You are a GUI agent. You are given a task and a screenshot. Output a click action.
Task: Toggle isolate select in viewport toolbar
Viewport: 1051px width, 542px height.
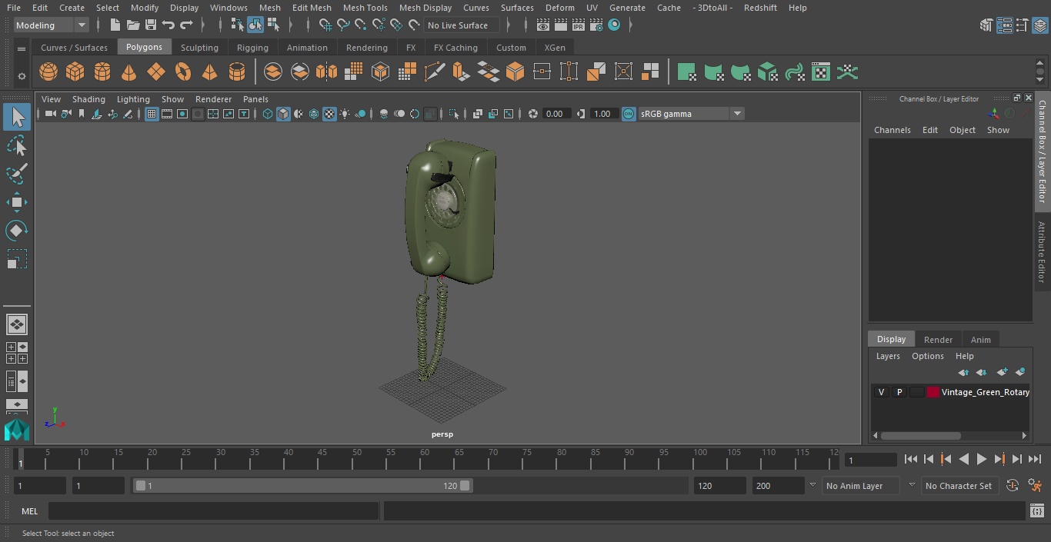tap(454, 114)
